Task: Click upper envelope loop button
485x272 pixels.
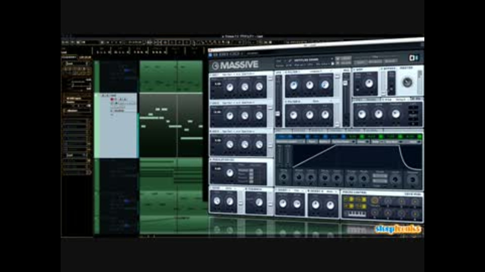Action: [x=380, y=176]
